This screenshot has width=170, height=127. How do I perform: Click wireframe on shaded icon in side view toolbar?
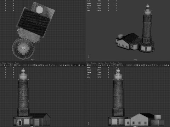pos(142,65)
